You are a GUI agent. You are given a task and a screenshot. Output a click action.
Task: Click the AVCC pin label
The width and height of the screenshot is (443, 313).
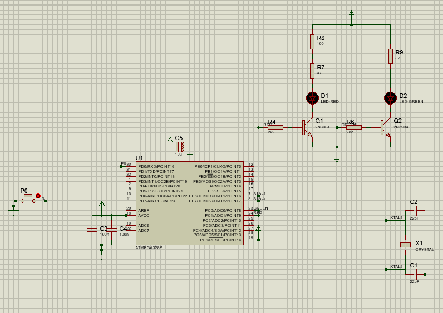click(144, 215)
